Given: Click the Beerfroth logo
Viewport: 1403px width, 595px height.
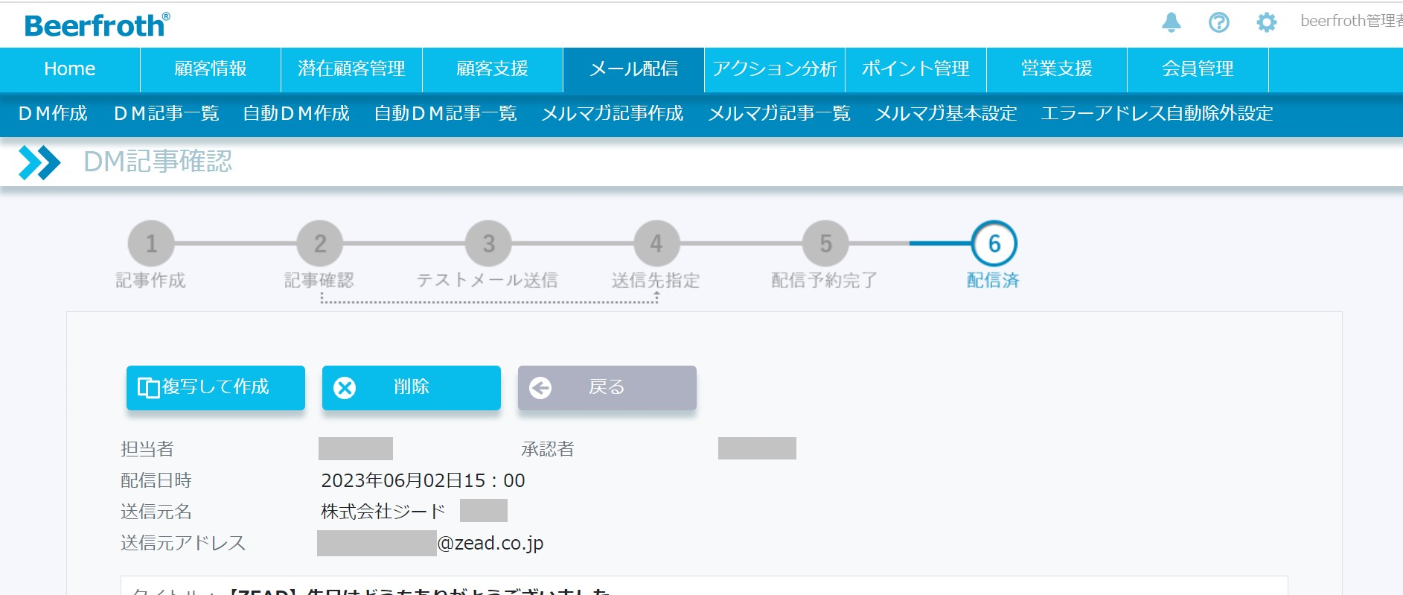Looking at the screenshot, I should (97, 25).
